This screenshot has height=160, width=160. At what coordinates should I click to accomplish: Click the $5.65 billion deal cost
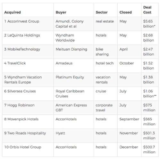click(x=149, y=24)
